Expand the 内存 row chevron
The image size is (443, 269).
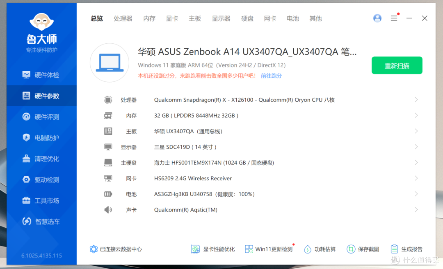click(416, 115)
